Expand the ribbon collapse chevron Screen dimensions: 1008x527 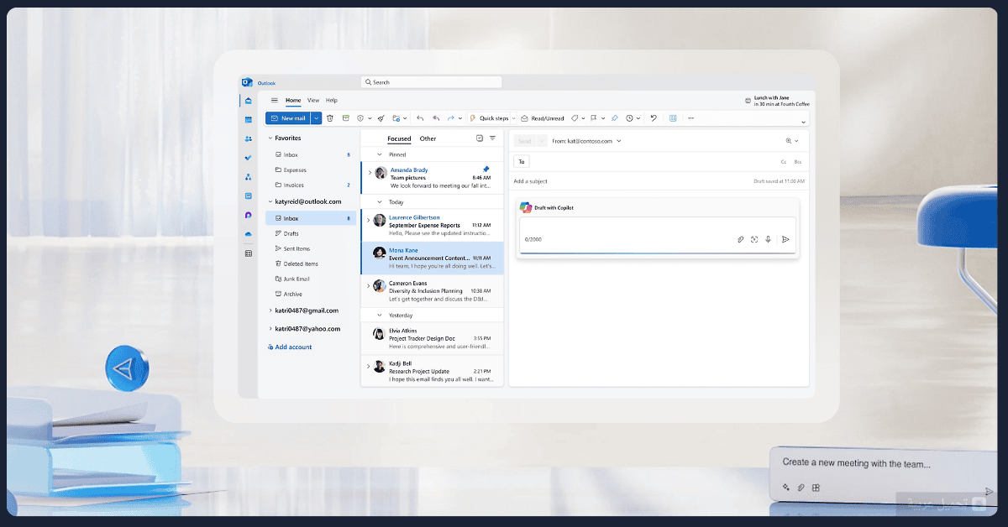[803, 123]
